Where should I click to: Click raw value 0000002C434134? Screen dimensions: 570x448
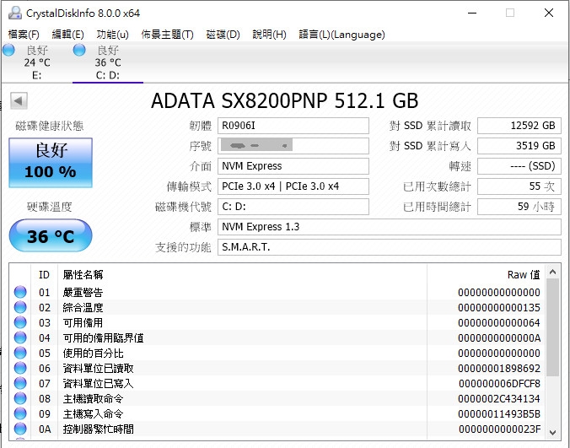(x=499, y=399)
